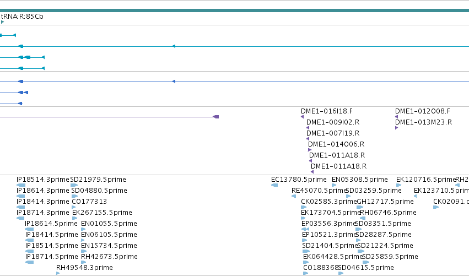Click the IP18614.5prime label
This screenshot has width=469, height=276.
51,224
